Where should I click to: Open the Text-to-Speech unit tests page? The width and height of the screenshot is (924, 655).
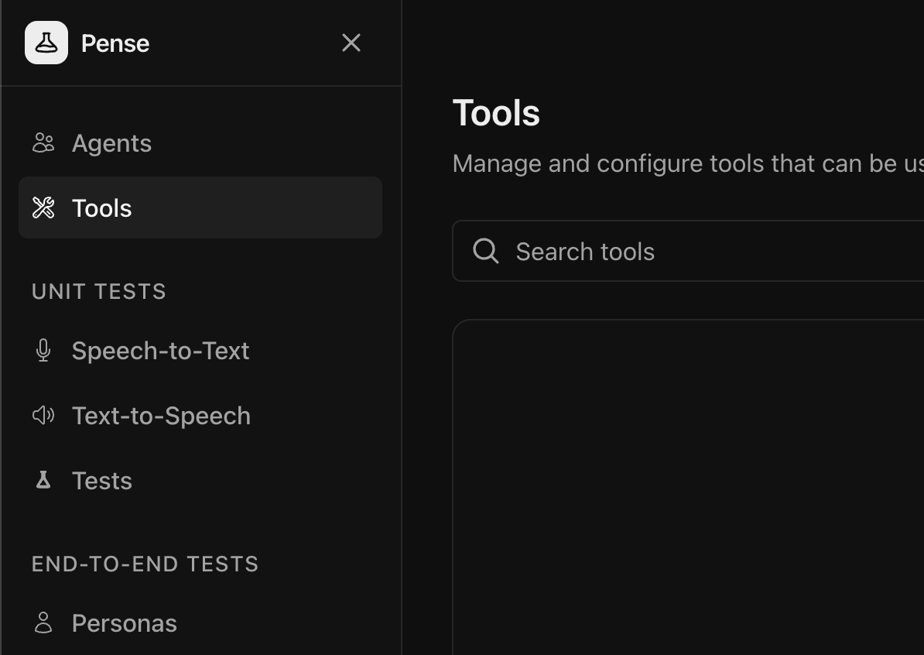(161, 415)
